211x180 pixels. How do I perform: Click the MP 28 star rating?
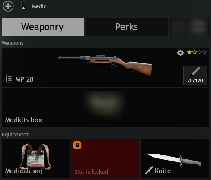197,52
